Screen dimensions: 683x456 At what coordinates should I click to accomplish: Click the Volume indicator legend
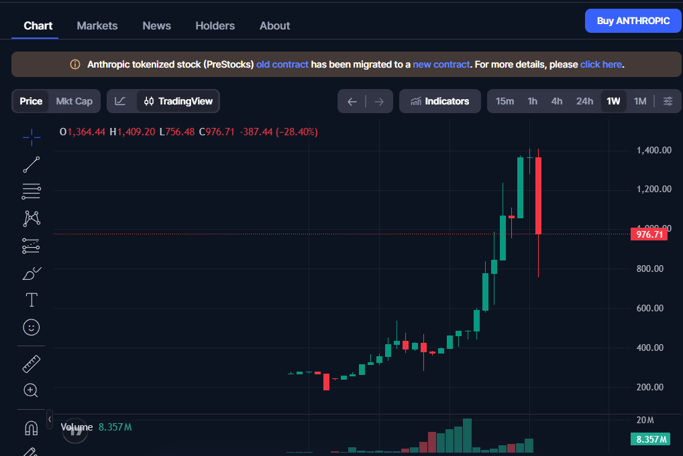96,427
